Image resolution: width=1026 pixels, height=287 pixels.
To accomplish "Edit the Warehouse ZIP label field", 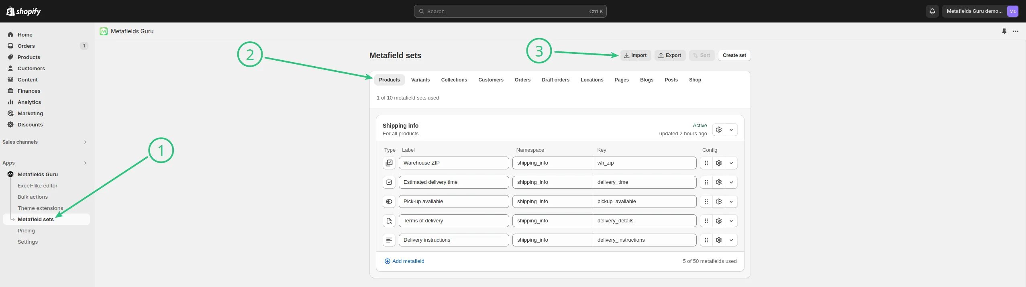I will coord(454,163).
